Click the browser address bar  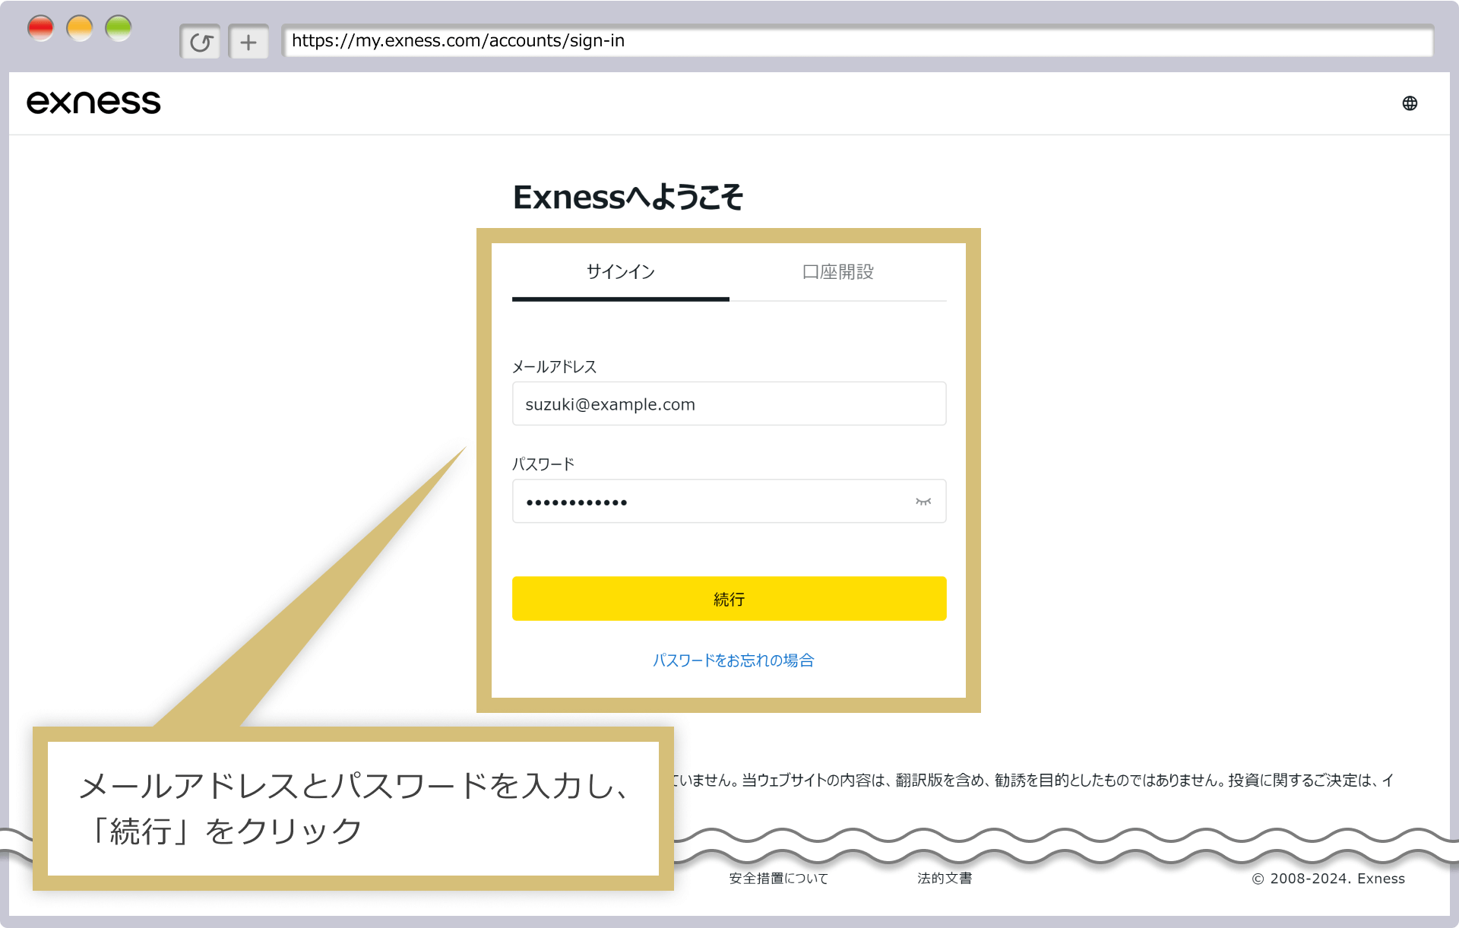857,41
